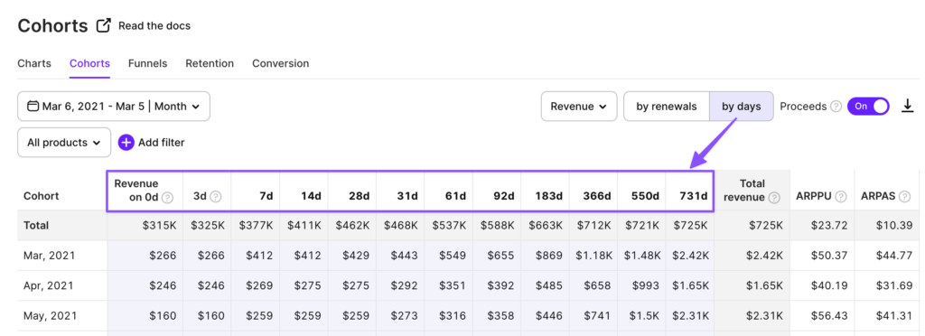Click the help icon for Total revenue column
This screenshot has height=336, width=925.
(774, 198)
